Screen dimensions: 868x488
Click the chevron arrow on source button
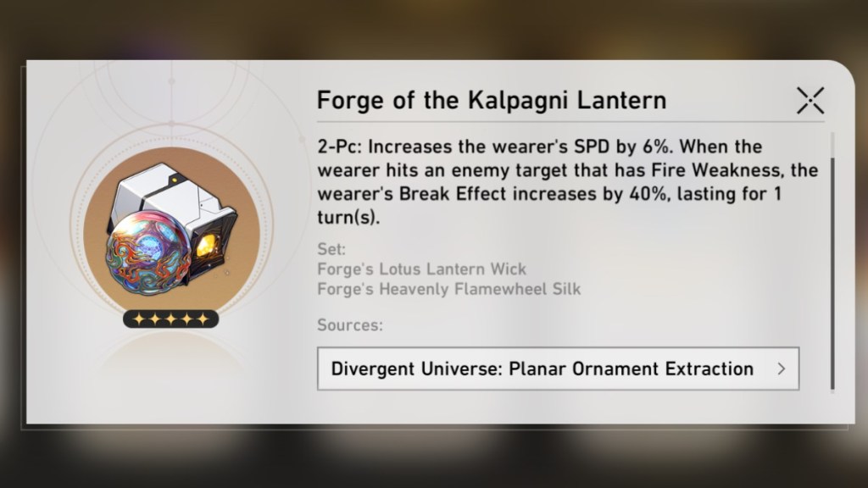[781, 369]
